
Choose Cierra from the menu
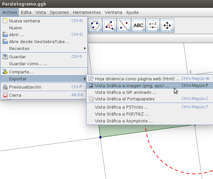point(44,95)
